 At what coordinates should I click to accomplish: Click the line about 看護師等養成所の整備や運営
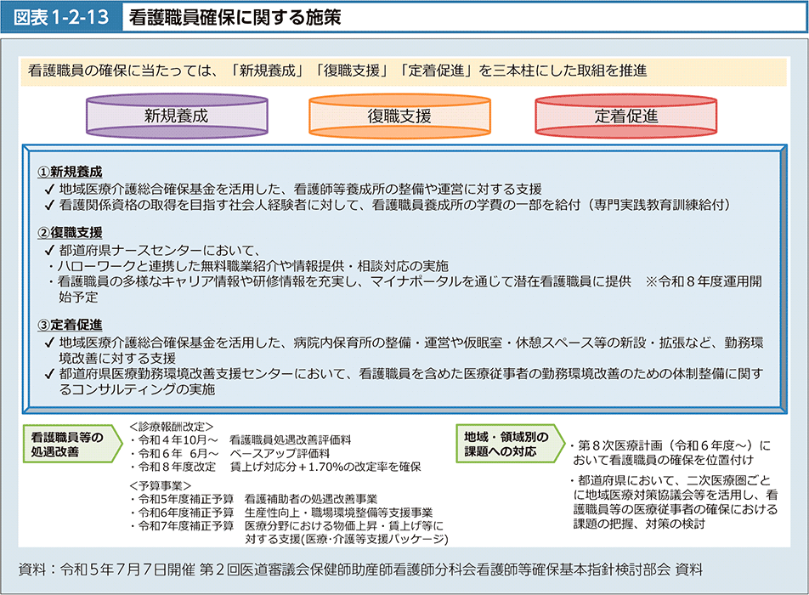point(300,189)
